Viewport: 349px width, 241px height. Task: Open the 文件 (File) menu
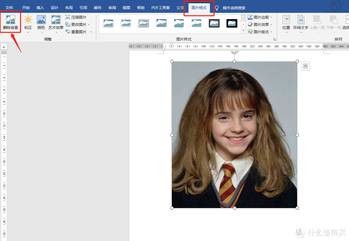tap(9, 8)
